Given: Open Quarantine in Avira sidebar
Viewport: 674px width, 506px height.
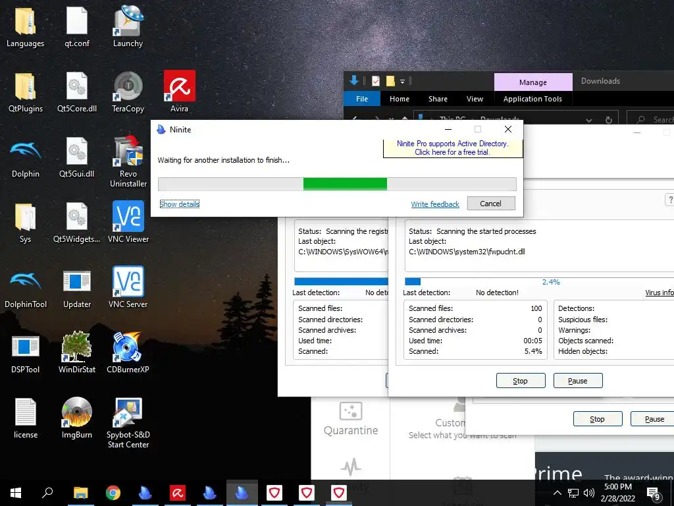Looking at the screenshot, I should tap(351, 419).
